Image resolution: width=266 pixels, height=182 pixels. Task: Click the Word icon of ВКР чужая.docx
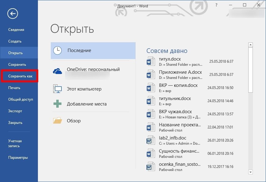(x=151, y=114)
